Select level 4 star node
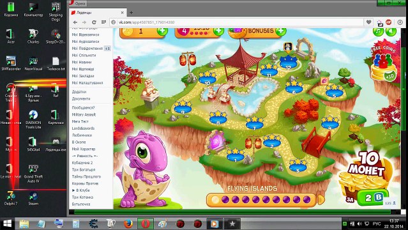The height and width of the screenshot is (230, 408). point(329,123)
